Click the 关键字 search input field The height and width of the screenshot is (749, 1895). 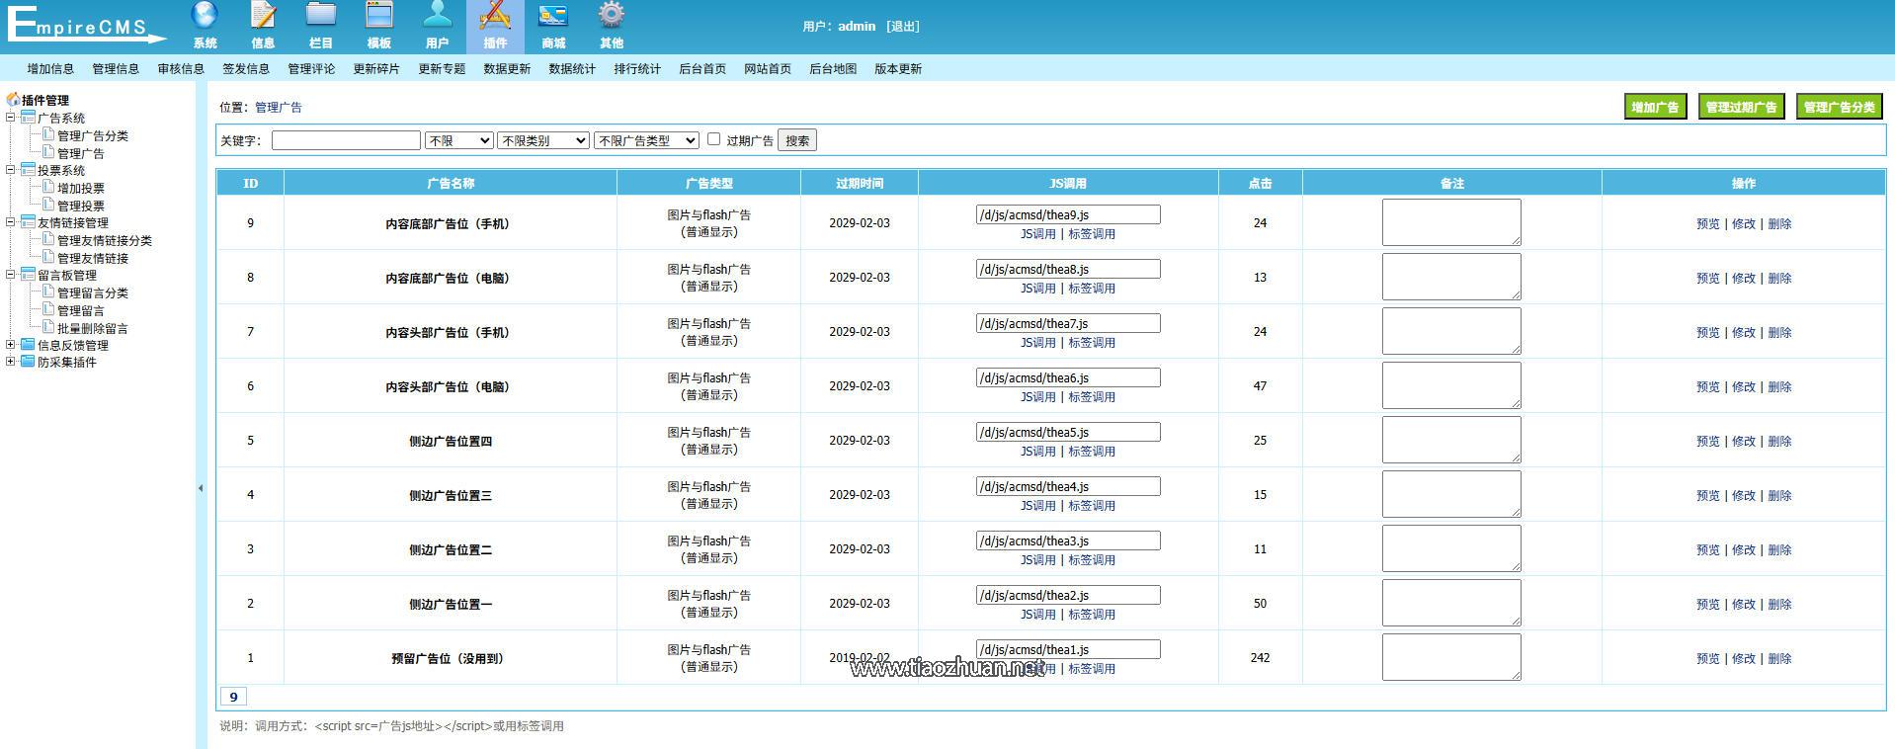click(346, 140)
